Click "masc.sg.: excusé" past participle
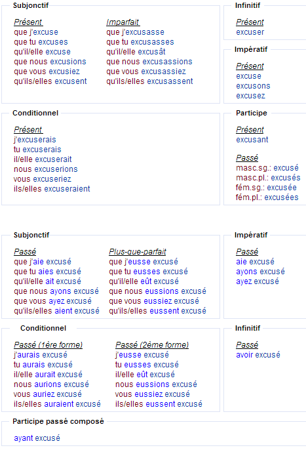 [267, 168]
